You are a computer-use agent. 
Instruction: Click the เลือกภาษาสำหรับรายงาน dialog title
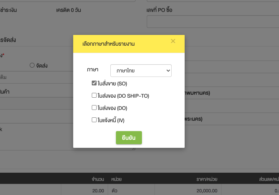click(108, 44)
